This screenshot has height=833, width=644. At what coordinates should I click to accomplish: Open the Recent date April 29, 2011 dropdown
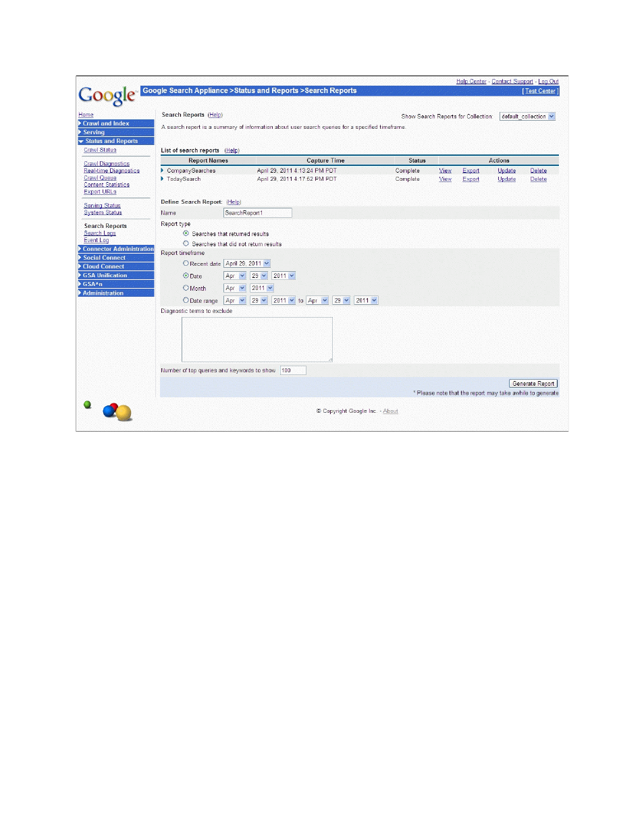point(247,264)
